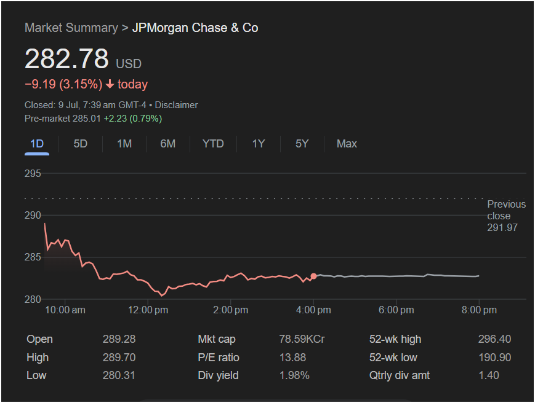Select the 1D time range tab
The image size is (535, 403).
[x=37, y=144]
